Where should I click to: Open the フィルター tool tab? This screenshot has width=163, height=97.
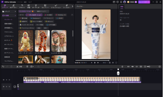pos(67,6)
